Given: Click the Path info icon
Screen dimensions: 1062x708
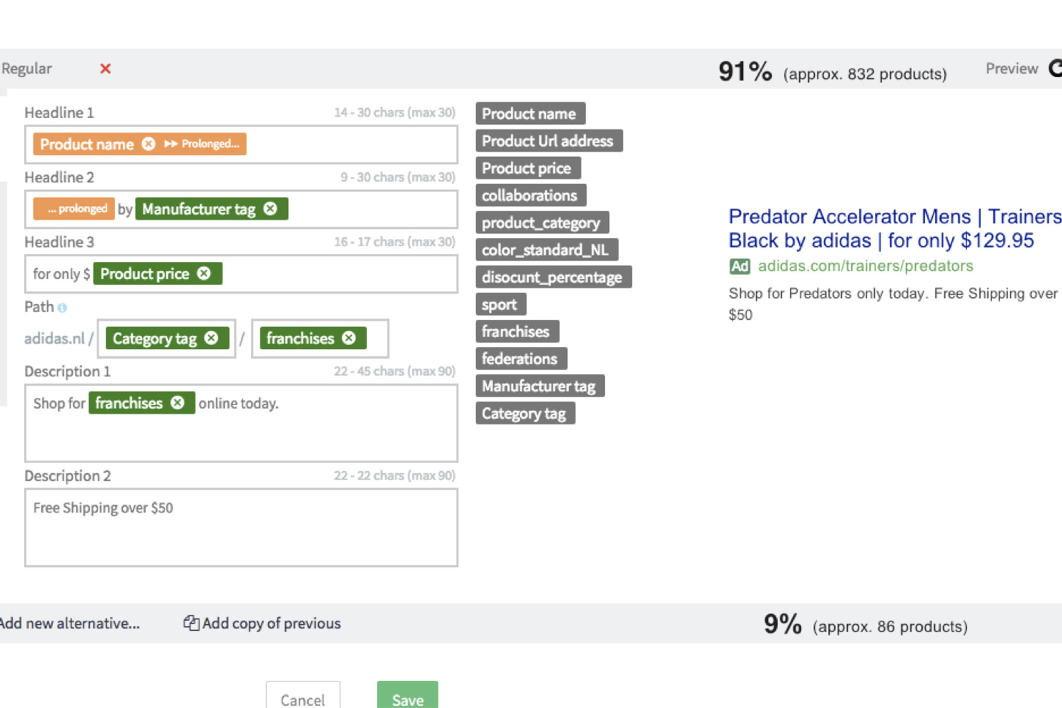Looking at the screenshot, I should [63, 307].
